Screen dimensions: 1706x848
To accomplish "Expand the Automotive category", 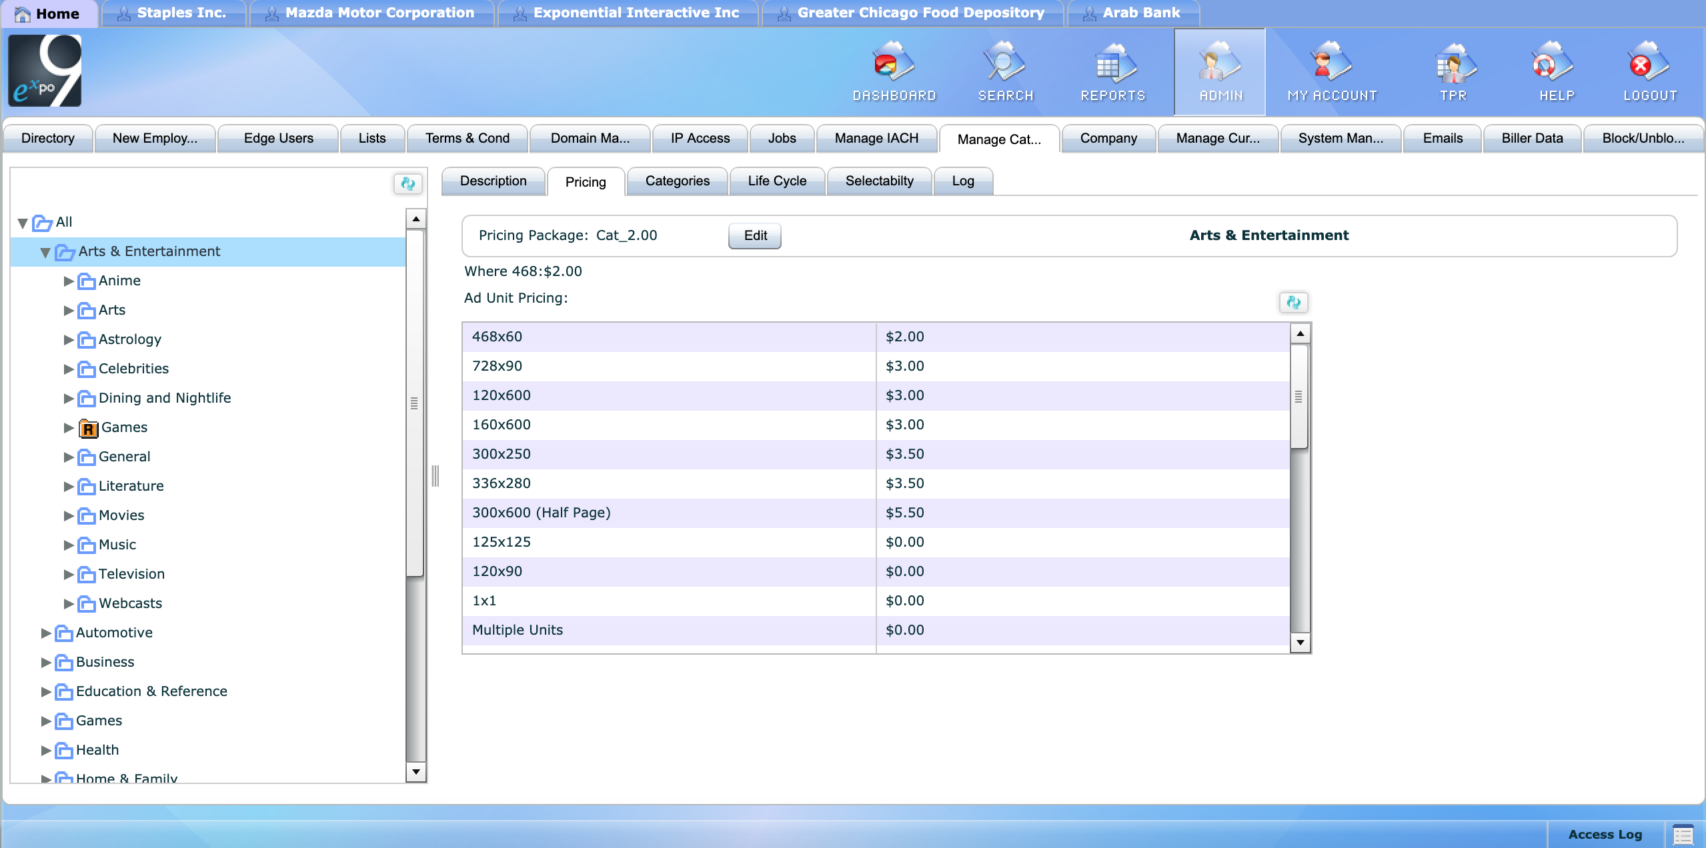I will 46,633.
